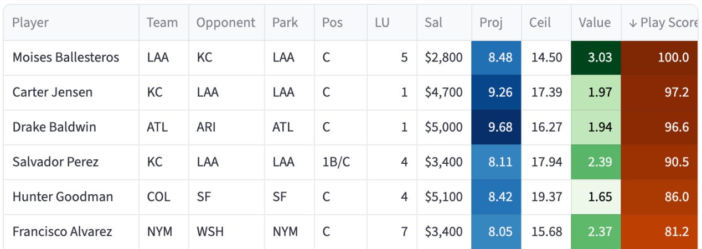The image size is (702, 249).
Task: Sort by LU column header
Action: pyautogui.click(x=382, y=23)
